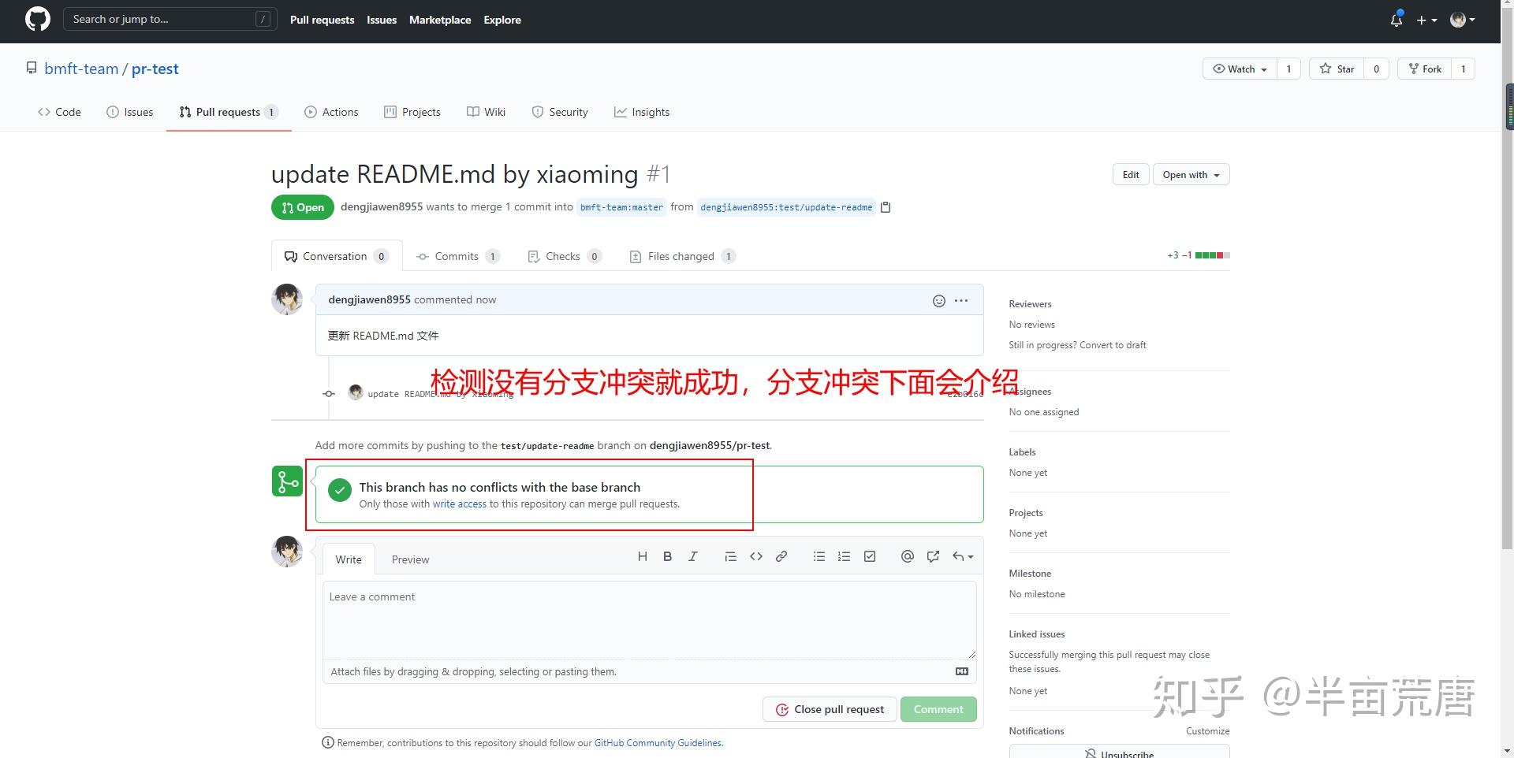This screenshot has height=758, width=1514.
Task: Click Edit to rename the pull request
Action: pyautogui.click(x=1131, y=175)
